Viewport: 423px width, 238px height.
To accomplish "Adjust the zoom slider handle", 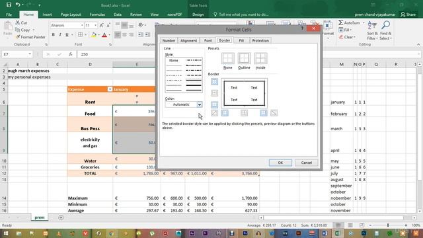I will [x=388, y=225].
